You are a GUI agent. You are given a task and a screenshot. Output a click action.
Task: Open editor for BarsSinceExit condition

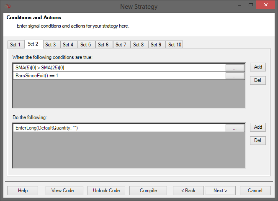[234, 76]
